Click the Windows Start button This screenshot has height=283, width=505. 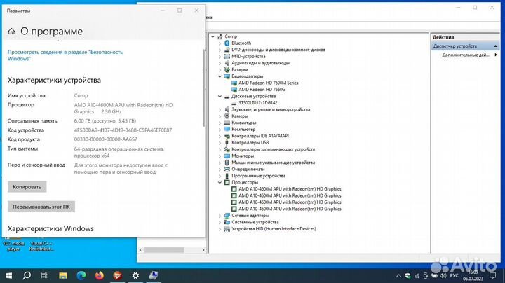coord(8,275)
